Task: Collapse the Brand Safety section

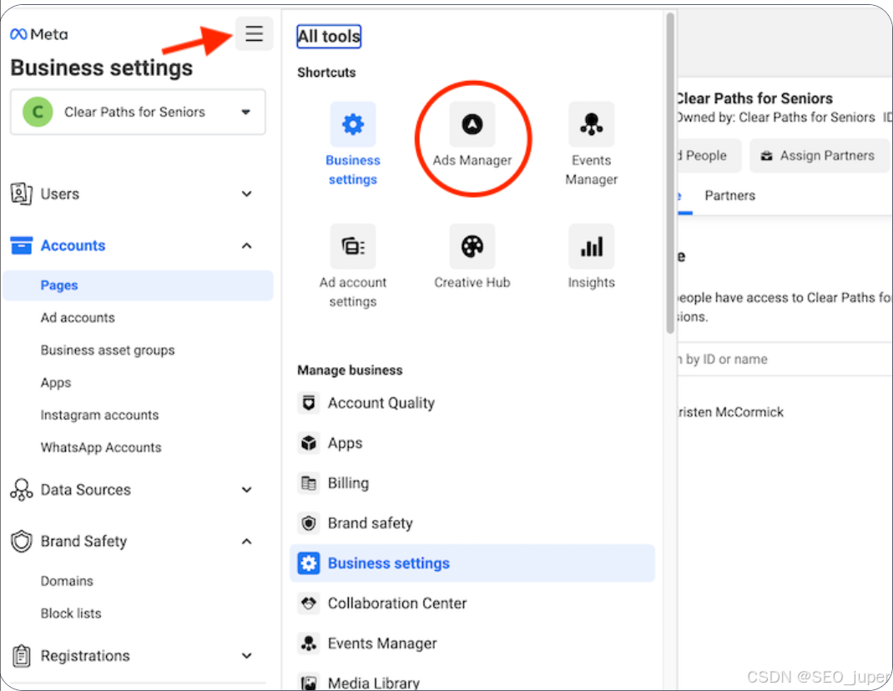Action: pos(246,542)
